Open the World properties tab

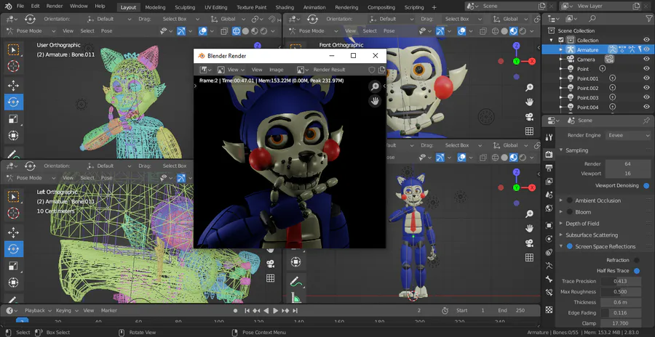point(549,208)
